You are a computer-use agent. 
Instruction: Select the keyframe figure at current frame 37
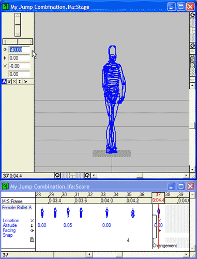click(159, 213)
